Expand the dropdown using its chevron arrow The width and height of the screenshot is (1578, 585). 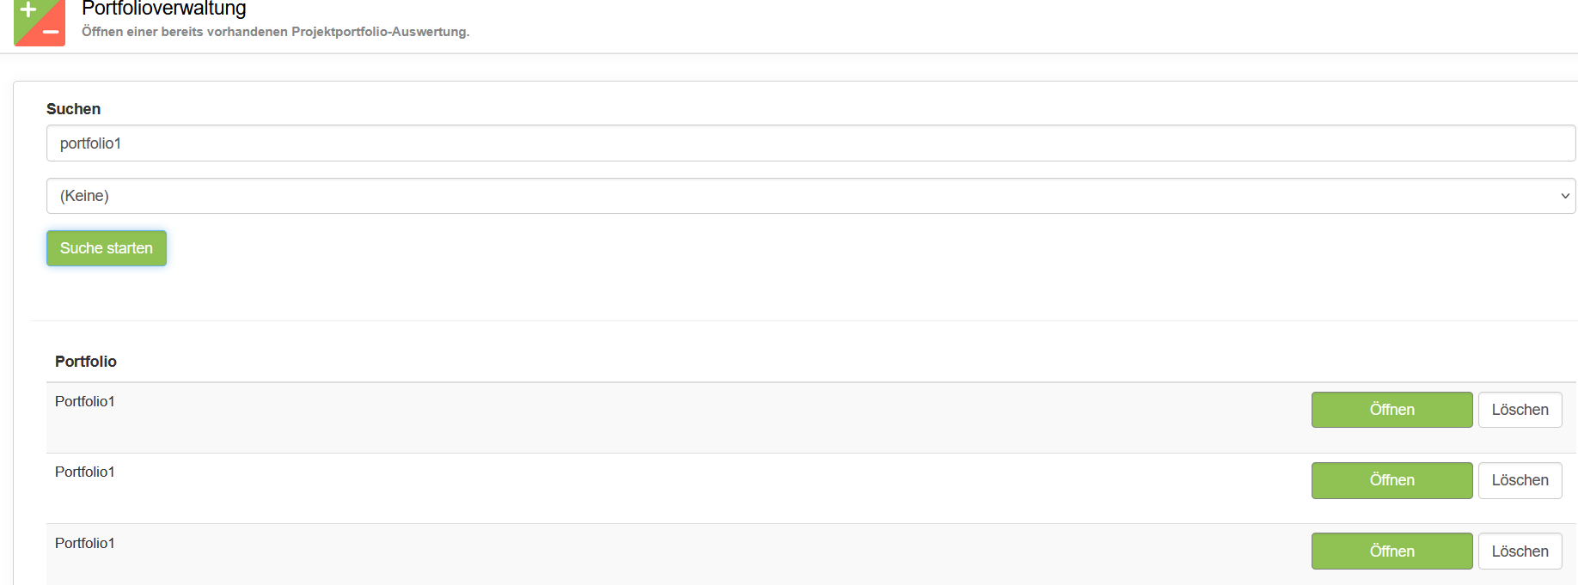pos(1564,196)
